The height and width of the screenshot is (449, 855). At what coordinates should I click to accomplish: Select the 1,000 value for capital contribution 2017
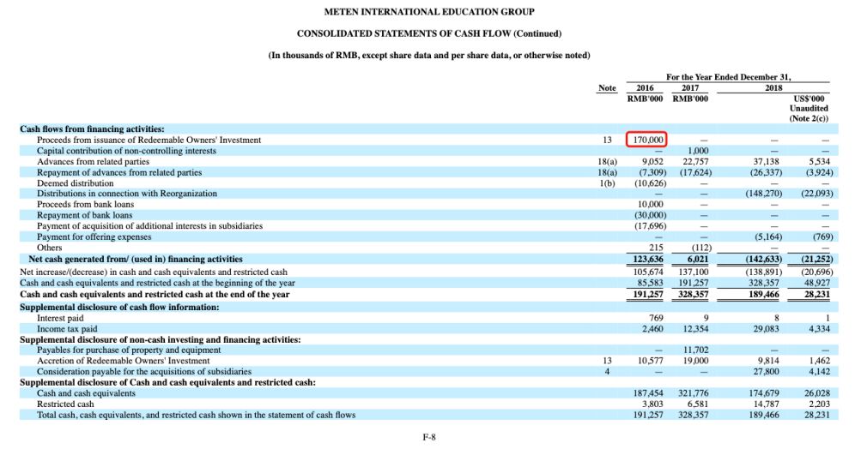click(x=698, y=151)
